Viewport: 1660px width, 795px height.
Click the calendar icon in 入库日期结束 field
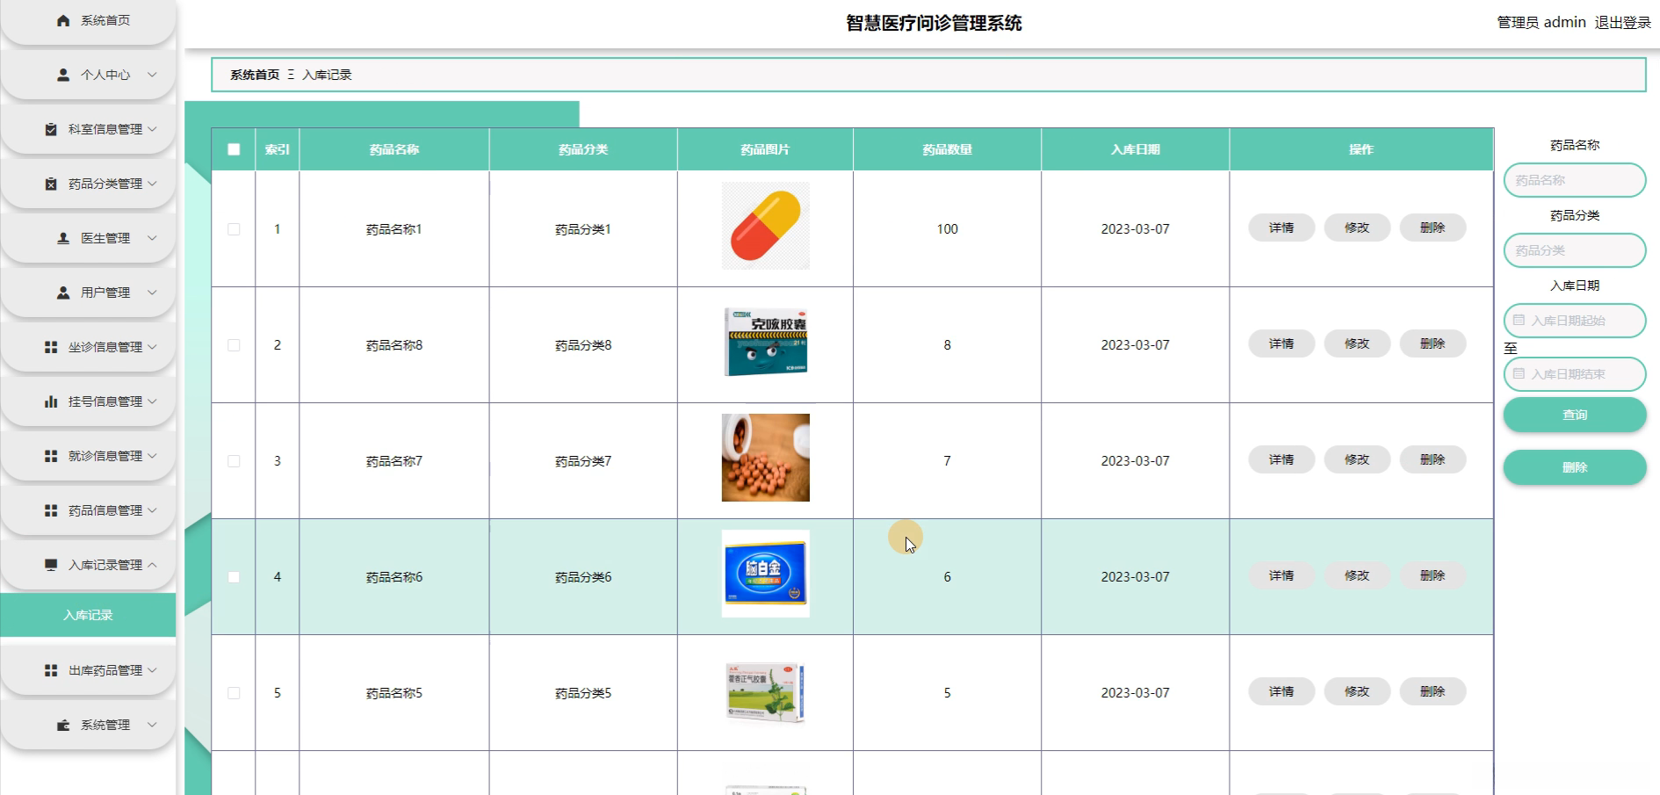(x=1519, y=374)
